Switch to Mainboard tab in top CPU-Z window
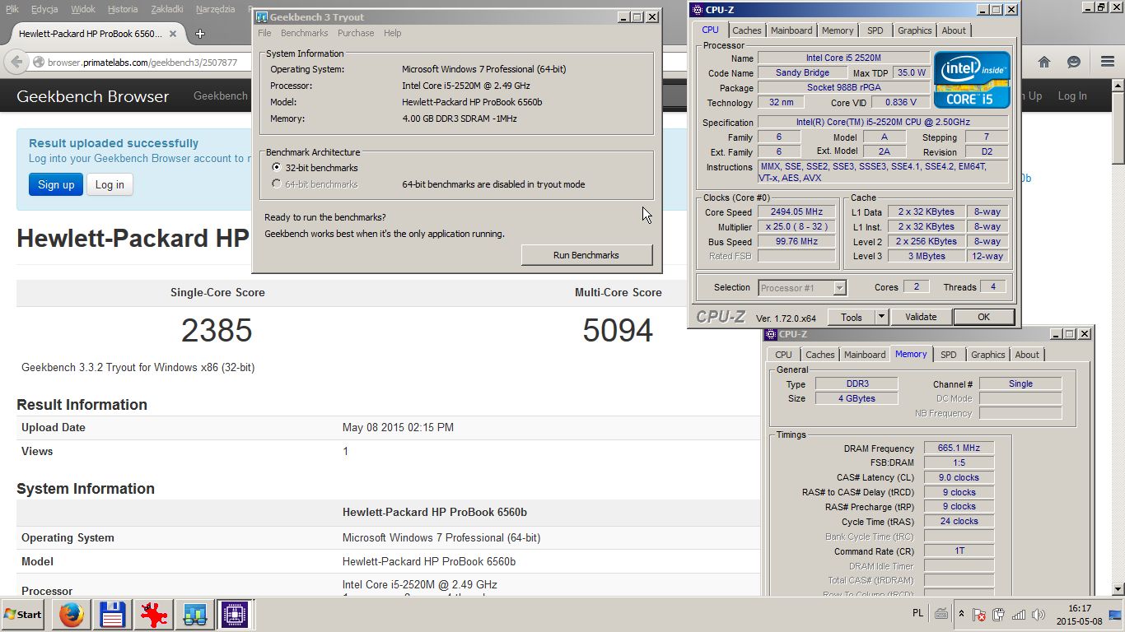This screenshot has height=632, width=1125. (x=791, y=30)
